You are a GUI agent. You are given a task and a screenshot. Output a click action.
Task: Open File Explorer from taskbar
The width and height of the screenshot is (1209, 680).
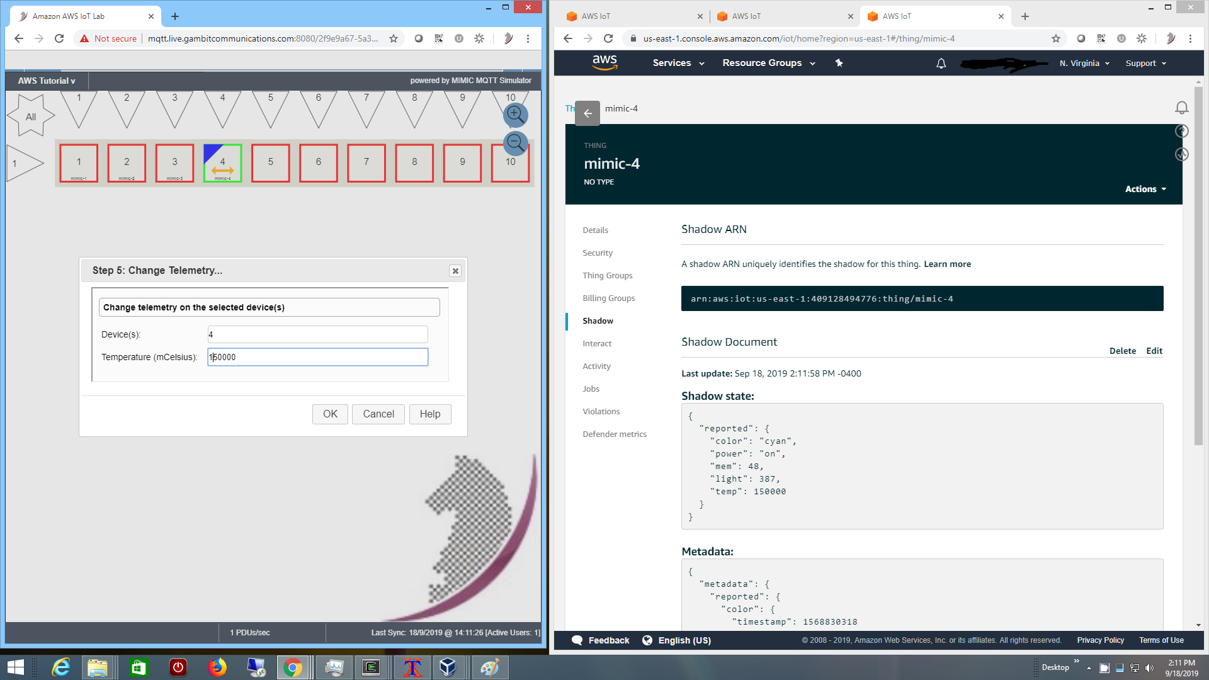[98, 667]
